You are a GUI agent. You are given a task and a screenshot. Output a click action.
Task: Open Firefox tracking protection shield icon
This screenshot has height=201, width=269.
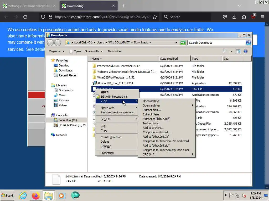tap(43, 17)
